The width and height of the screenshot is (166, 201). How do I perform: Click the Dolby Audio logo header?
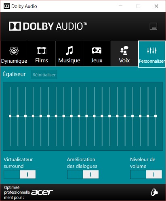(48, 26)
